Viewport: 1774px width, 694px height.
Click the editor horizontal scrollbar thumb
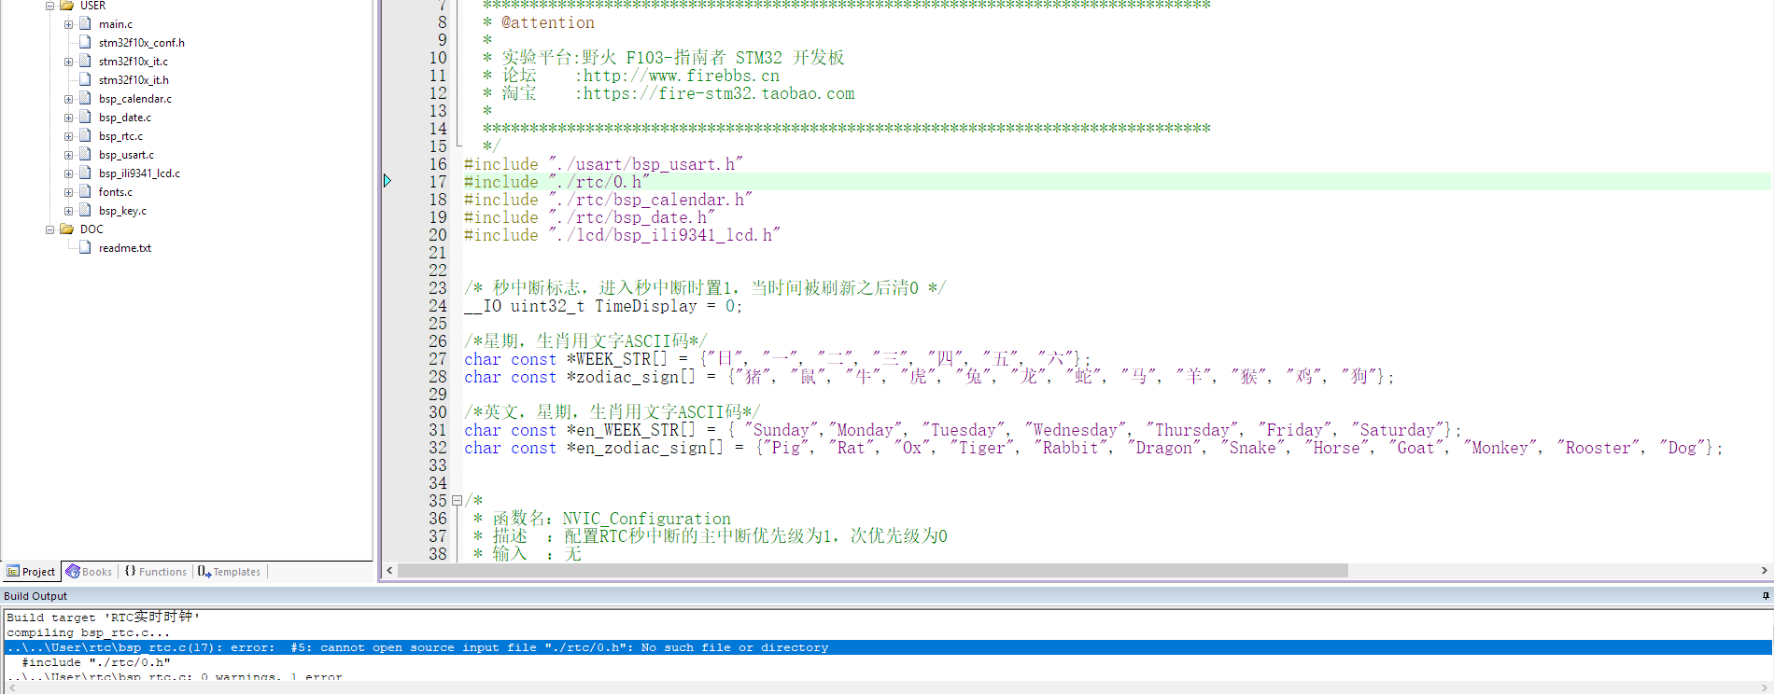point(873,570)
